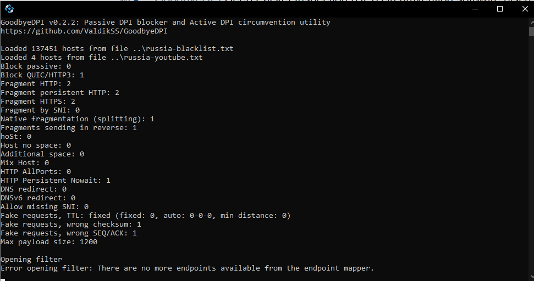Screen dimensions: 534x281
Task: Click the vertical scrollbar thumb
Action: tap(532, 31)
